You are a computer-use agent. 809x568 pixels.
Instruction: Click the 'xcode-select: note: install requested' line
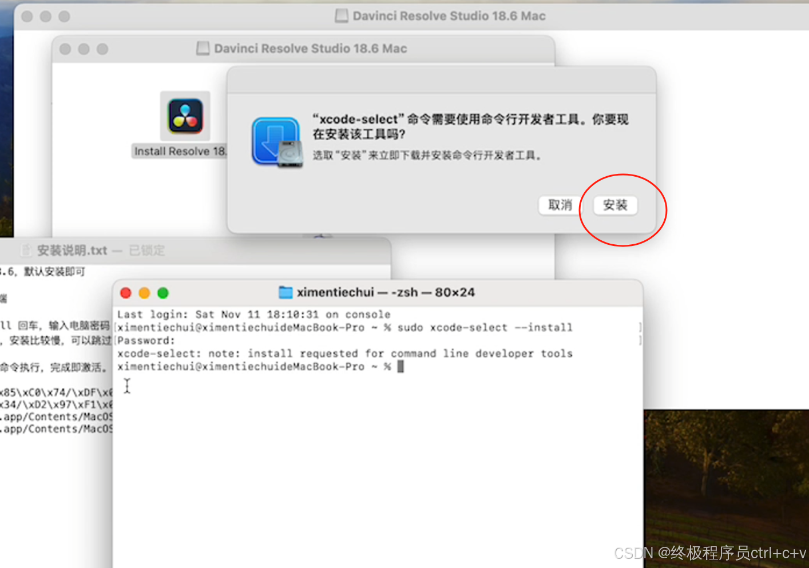(345, 353)
